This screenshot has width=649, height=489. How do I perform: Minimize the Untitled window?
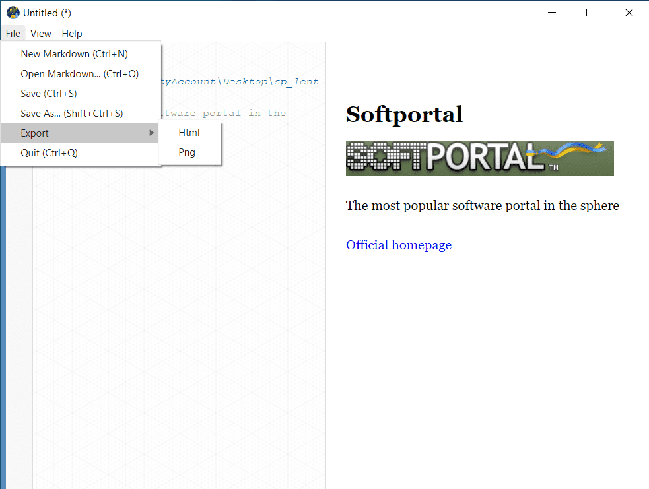(x=552, y=13)
